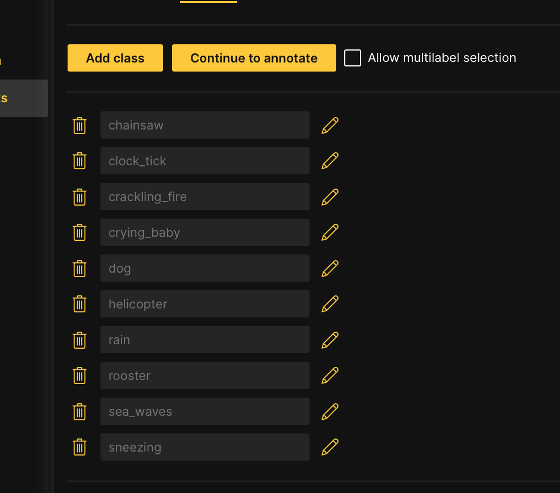
Task: Delete the dog class
Action: [x=80, y=268]
